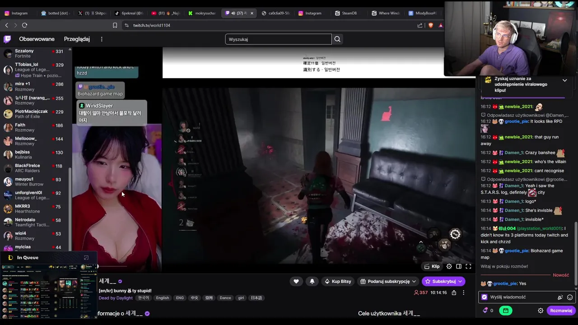Open Obserwowane navigation tab
The image size is (578, 325).
click(x=37, y=39)
